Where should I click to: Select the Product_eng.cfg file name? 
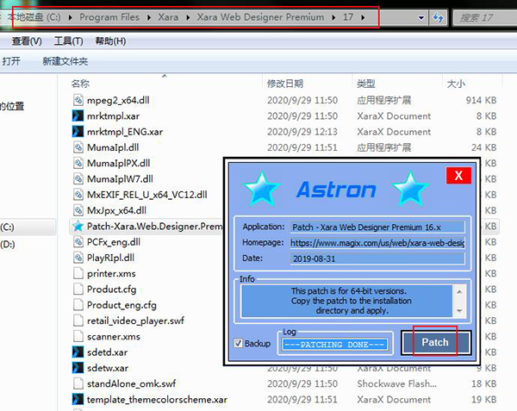(x=121, y=305)
